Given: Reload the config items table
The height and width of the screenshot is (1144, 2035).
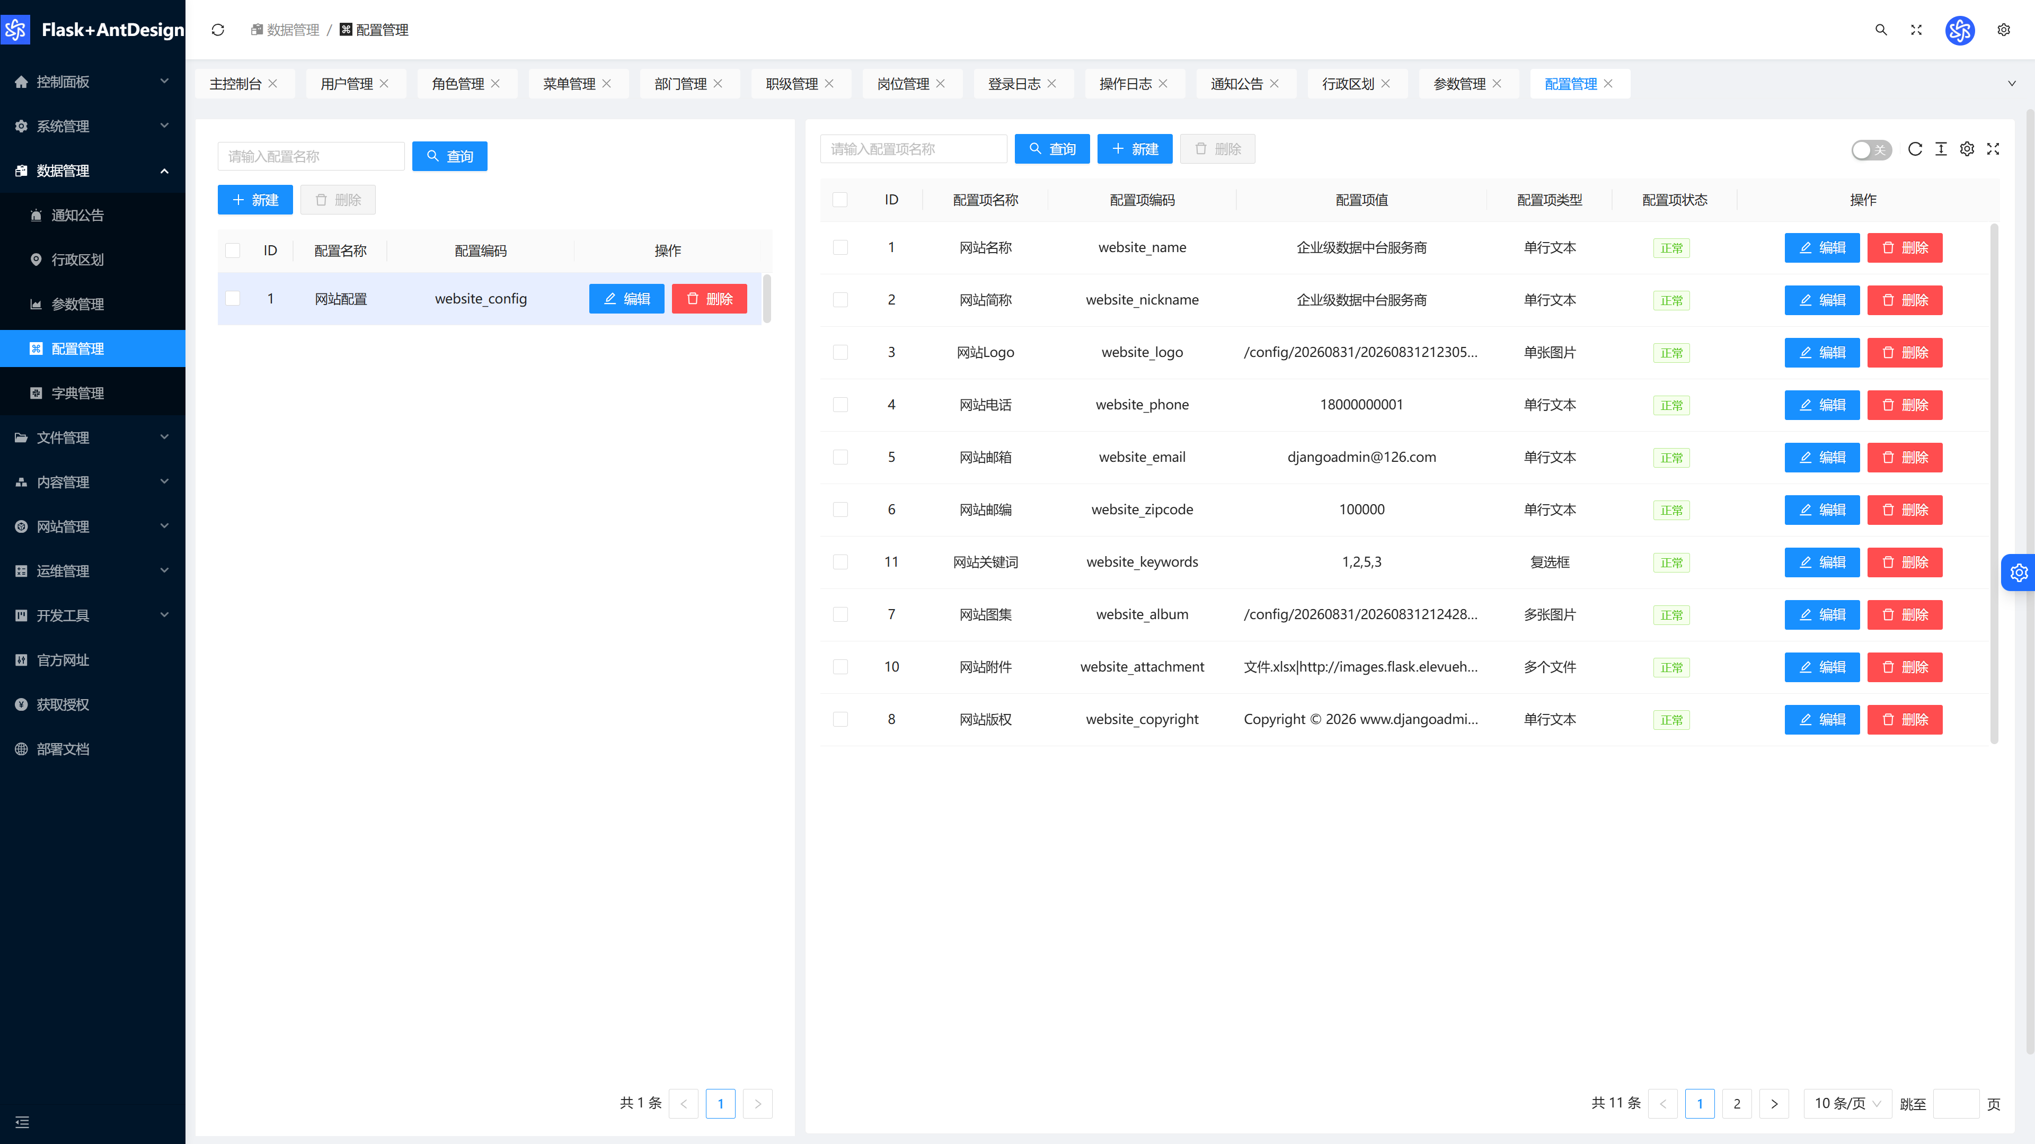Looking at the screenshot, I should click(1915, 149).
